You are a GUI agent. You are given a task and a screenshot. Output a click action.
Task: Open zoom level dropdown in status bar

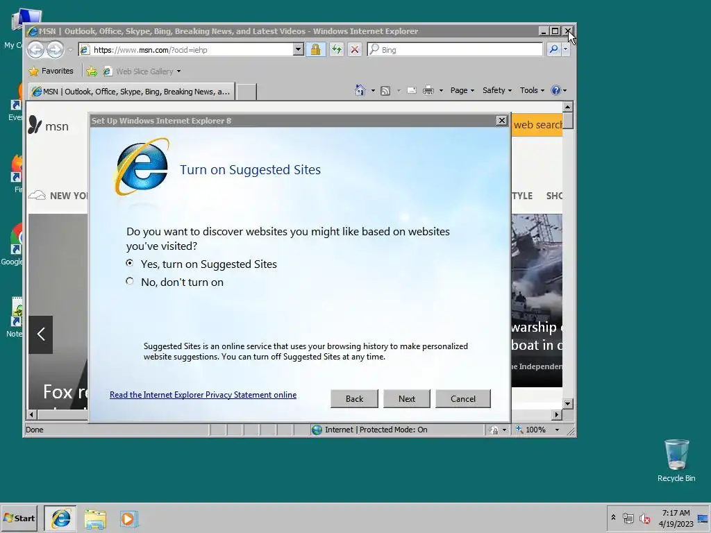558,430
